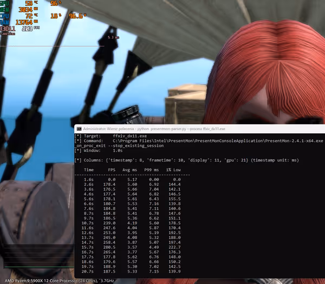The image size is (325, 284).
Task: Click the 'FPS' column header
Action: click(112, 170)
